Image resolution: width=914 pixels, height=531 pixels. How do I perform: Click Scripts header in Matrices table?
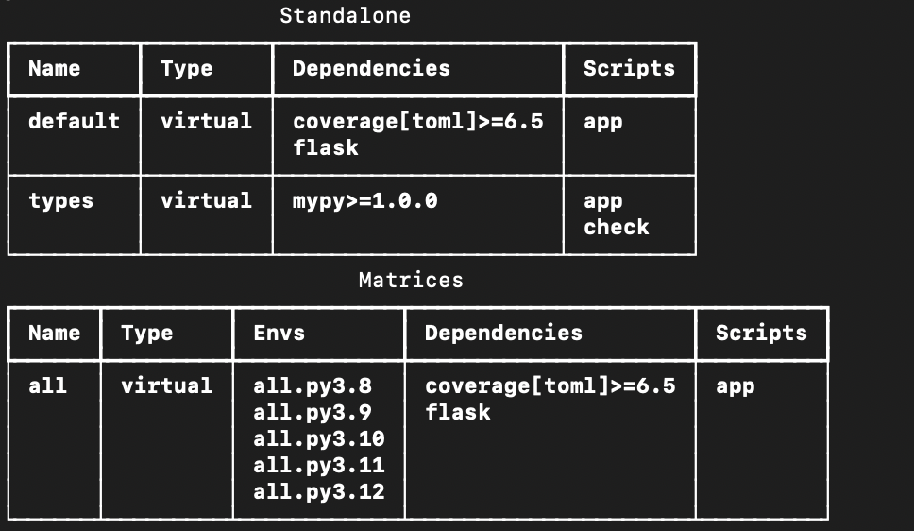(761, 334)
